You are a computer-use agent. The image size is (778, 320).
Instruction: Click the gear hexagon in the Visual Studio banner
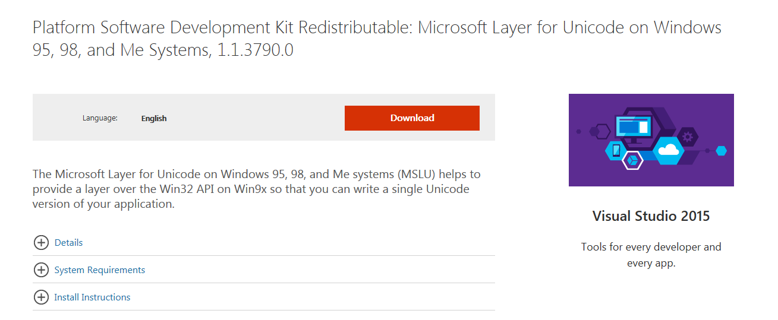[688, 137]
